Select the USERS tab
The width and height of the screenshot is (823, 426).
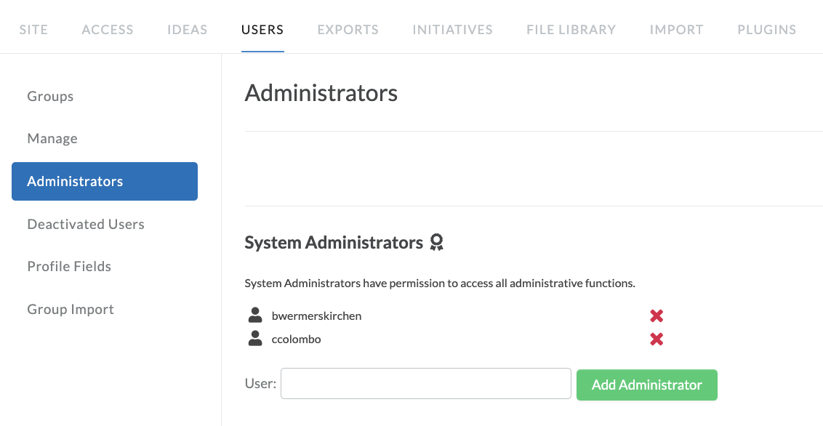(x=262, y=30)
